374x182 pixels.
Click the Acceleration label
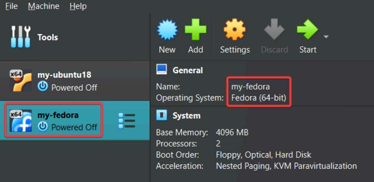click(x=180, y=166)
